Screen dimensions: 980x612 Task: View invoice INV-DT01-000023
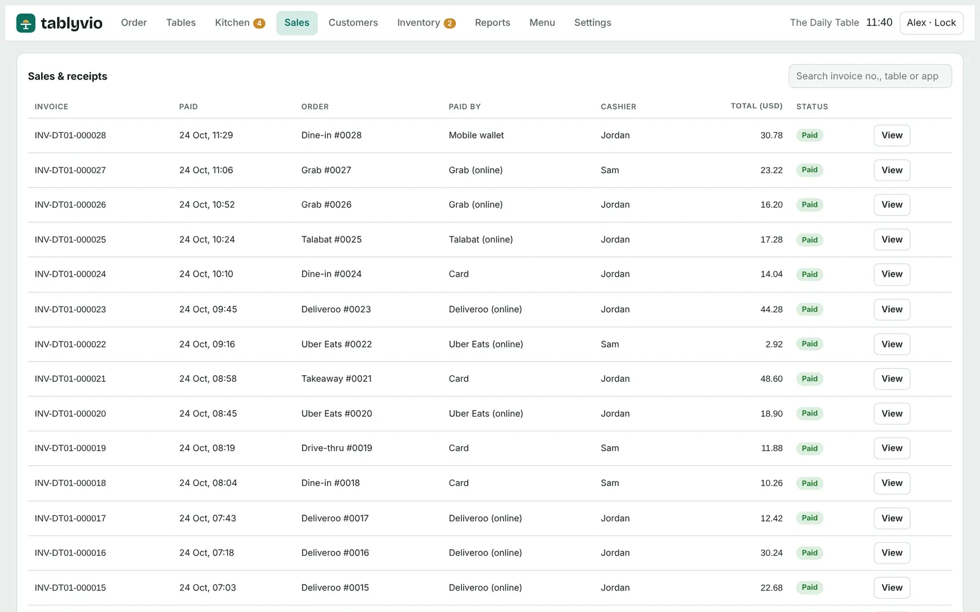(x=892, y=309)
